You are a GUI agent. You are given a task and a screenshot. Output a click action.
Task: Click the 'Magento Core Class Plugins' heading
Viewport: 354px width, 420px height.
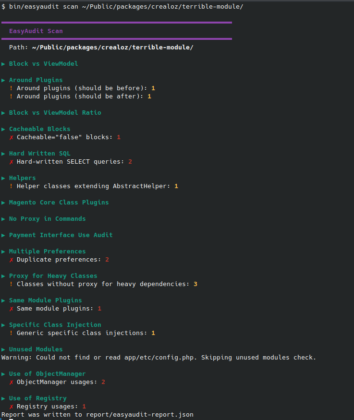[59, 203]
